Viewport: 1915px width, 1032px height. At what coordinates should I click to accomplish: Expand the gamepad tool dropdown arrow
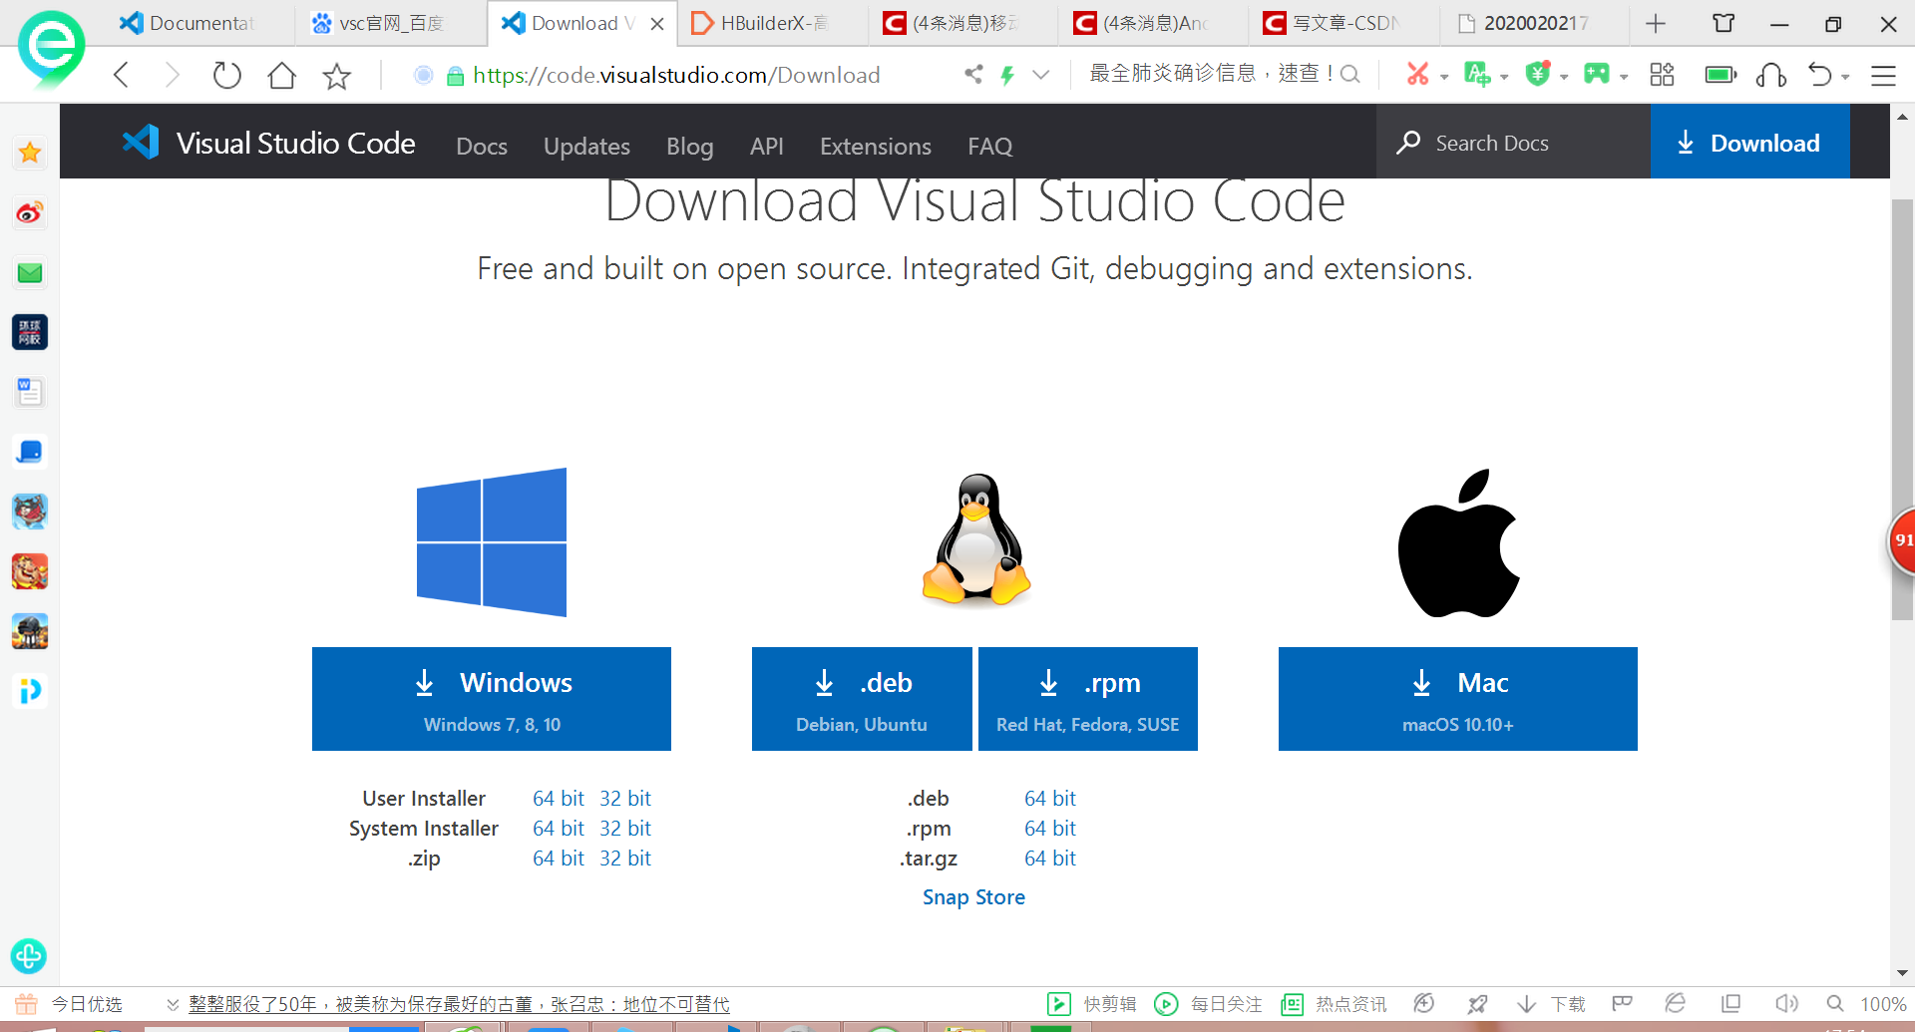click(x=1623, y=77)
